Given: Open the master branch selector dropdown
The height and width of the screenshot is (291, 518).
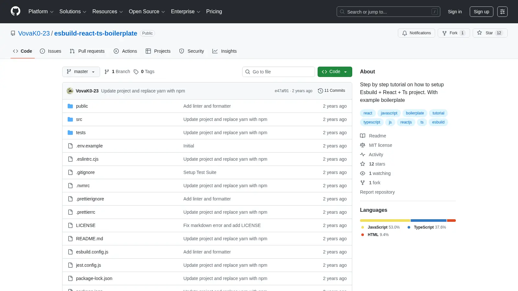Looking at the screenshot, I should click(x=81, y=72).
